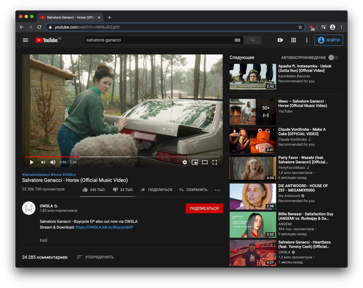This screenshot has width=363, height=288.
Task: Click the magnifier search button
Action: pyautogui.click(x=252, y=40)
